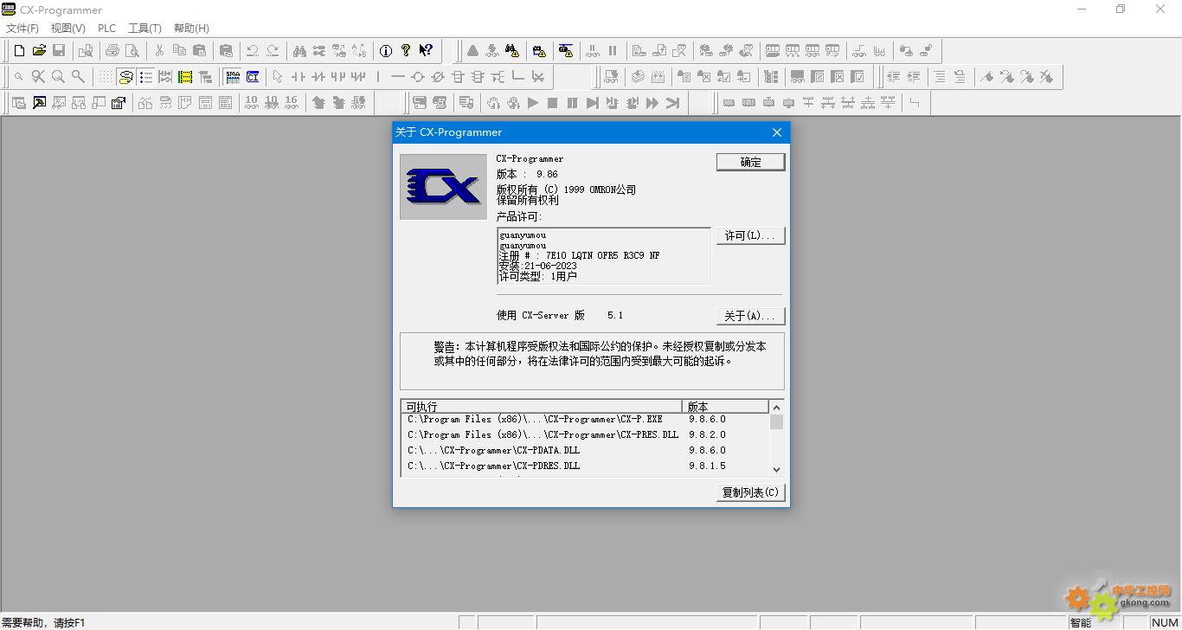This screenshot has height=630, width=1182.
Task: Click the blue CI toolbar icon
Action: coord(253,77)
